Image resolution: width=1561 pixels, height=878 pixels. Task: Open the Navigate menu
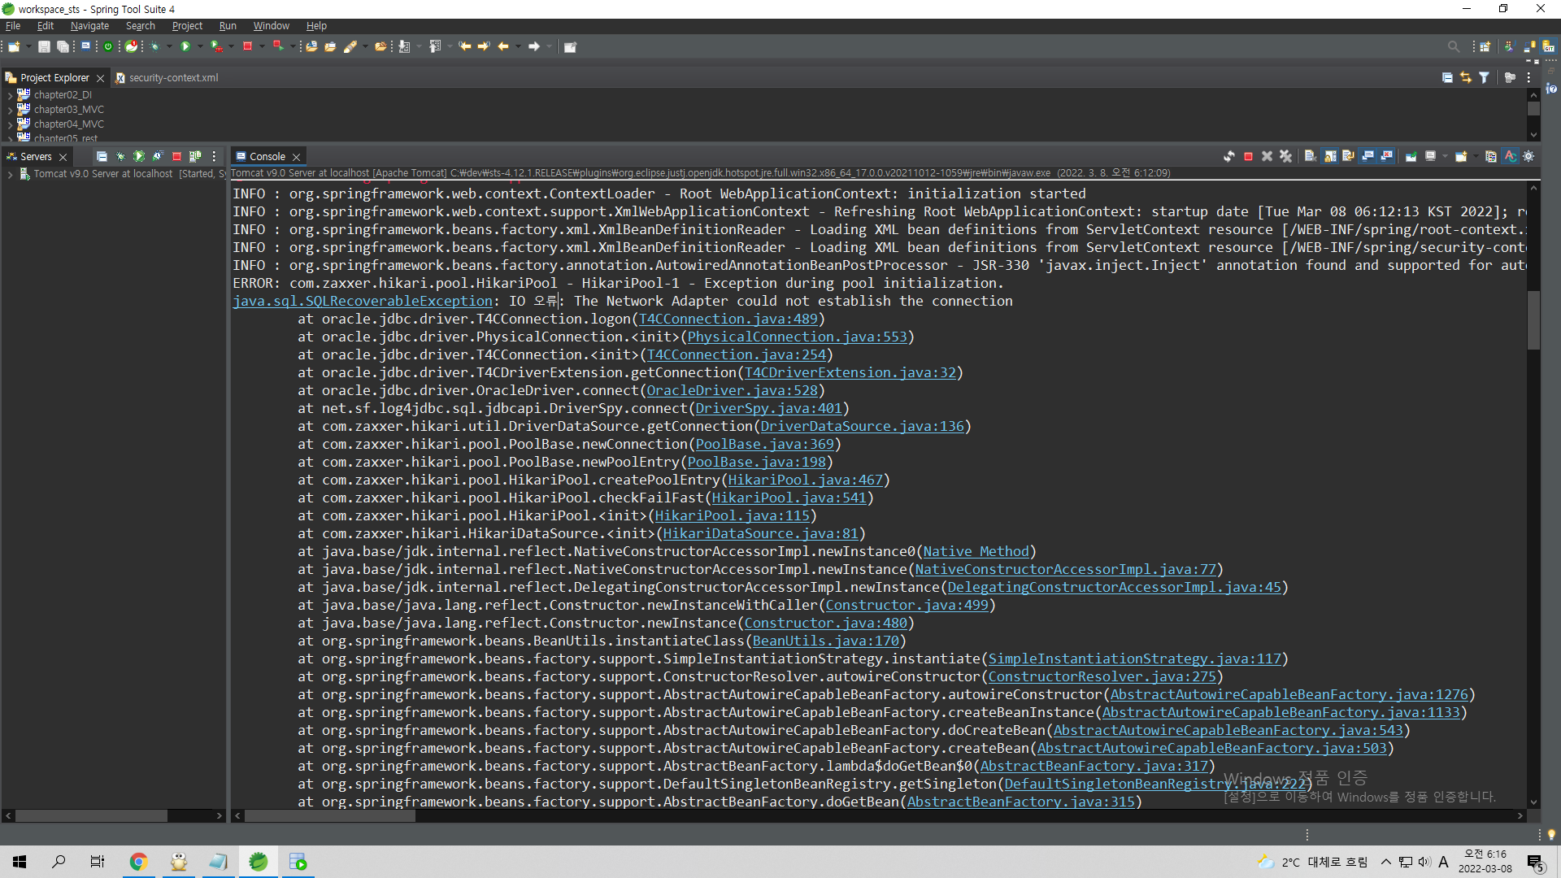point(89,26)
